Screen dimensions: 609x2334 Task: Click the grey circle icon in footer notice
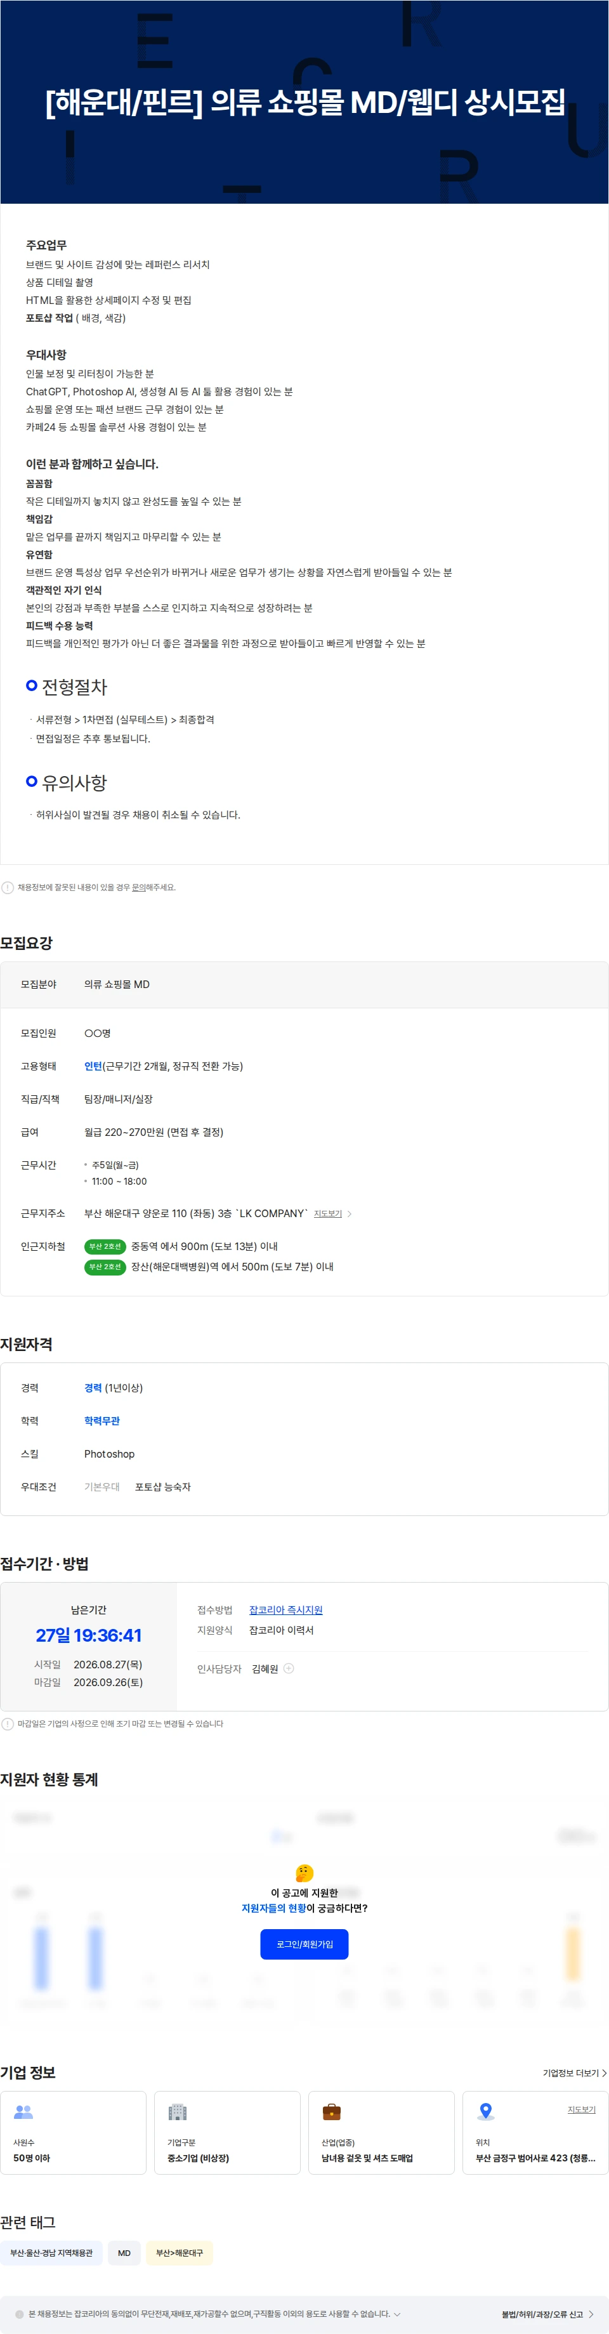tap(20, 2313)
